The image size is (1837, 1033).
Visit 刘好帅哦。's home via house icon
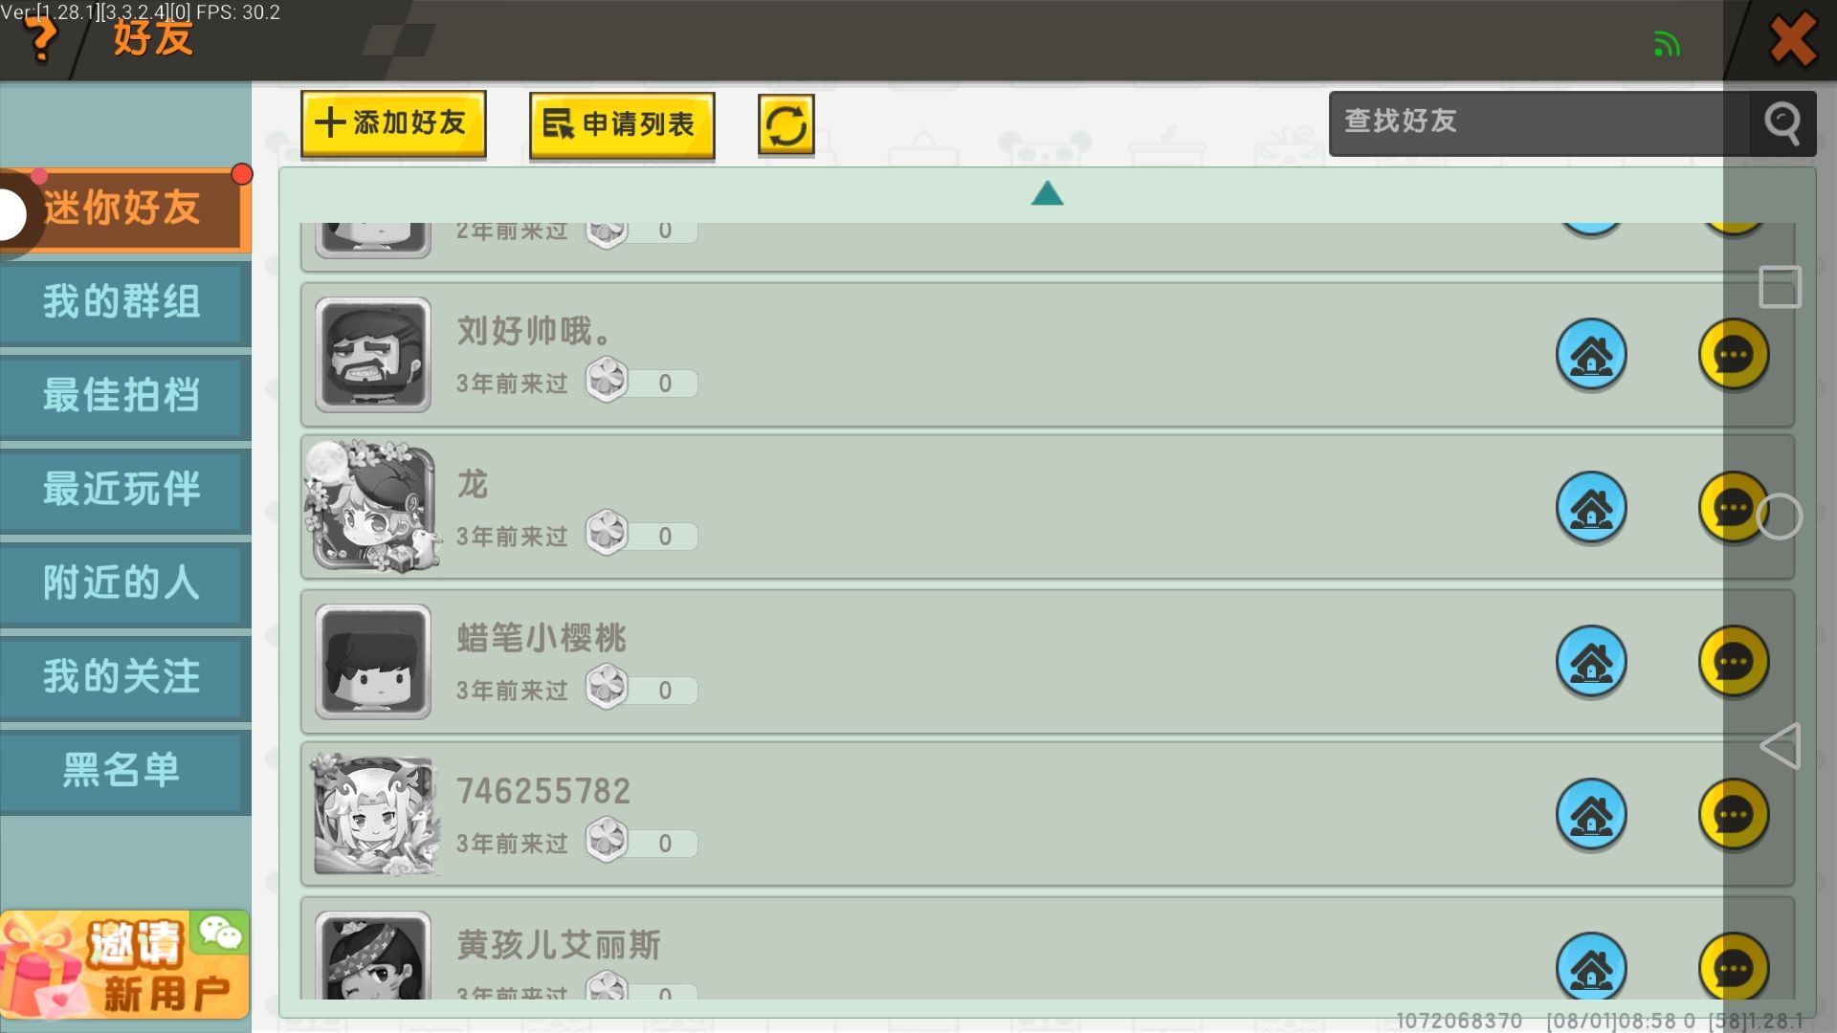[1591, 355]
